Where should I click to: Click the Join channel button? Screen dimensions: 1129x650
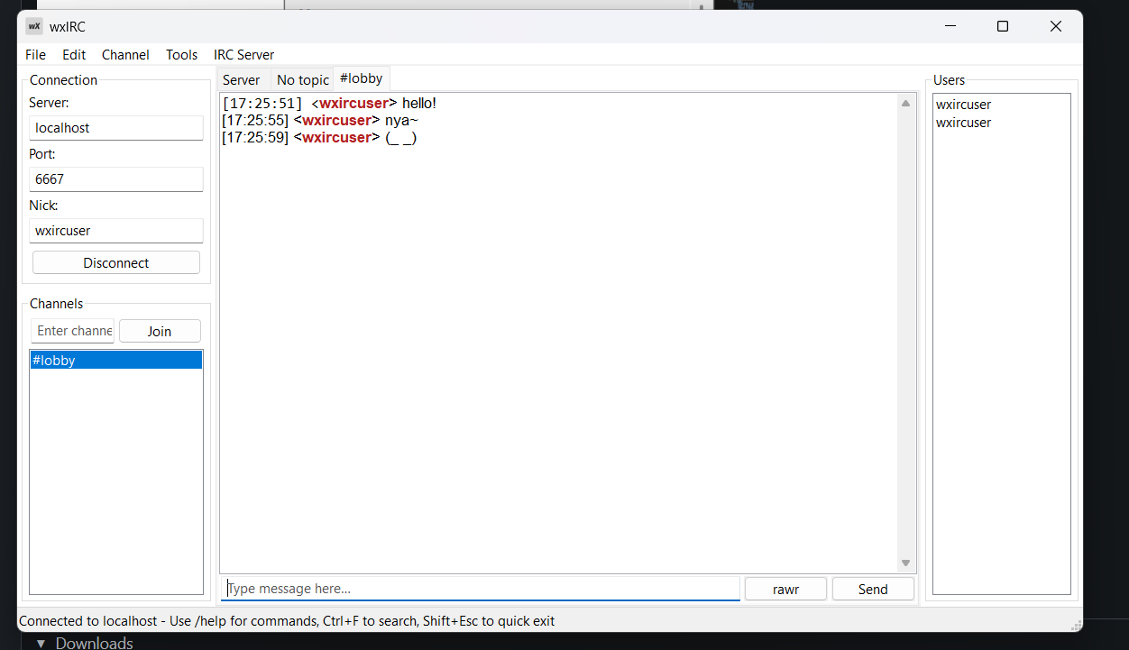point(160,331)
